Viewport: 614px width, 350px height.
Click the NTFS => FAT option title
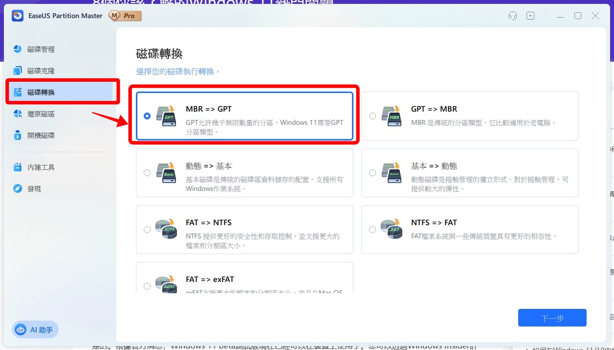pos(434,222)
